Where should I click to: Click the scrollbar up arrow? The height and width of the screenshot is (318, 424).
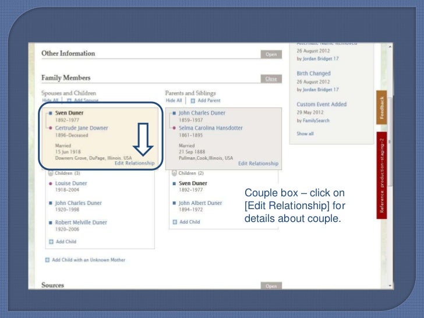[390, 47]
